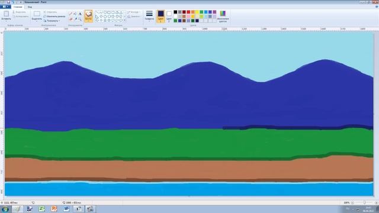Select the Line shape in shapes gallery

click(x=97, y=12)
